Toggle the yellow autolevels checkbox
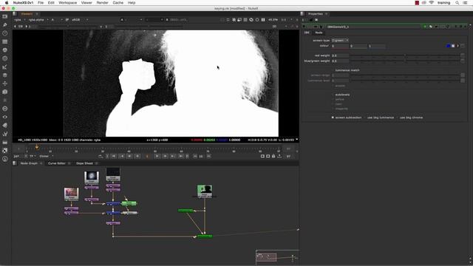This screenshot has width=473, height=266. tap(333, 99)
